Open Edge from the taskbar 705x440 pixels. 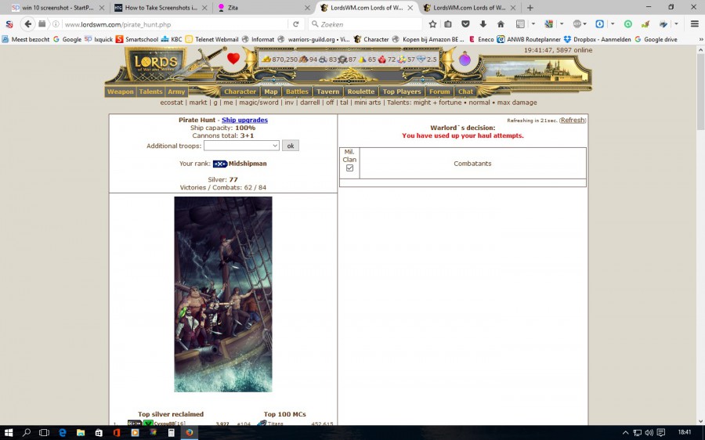click(x=63, y=432)
